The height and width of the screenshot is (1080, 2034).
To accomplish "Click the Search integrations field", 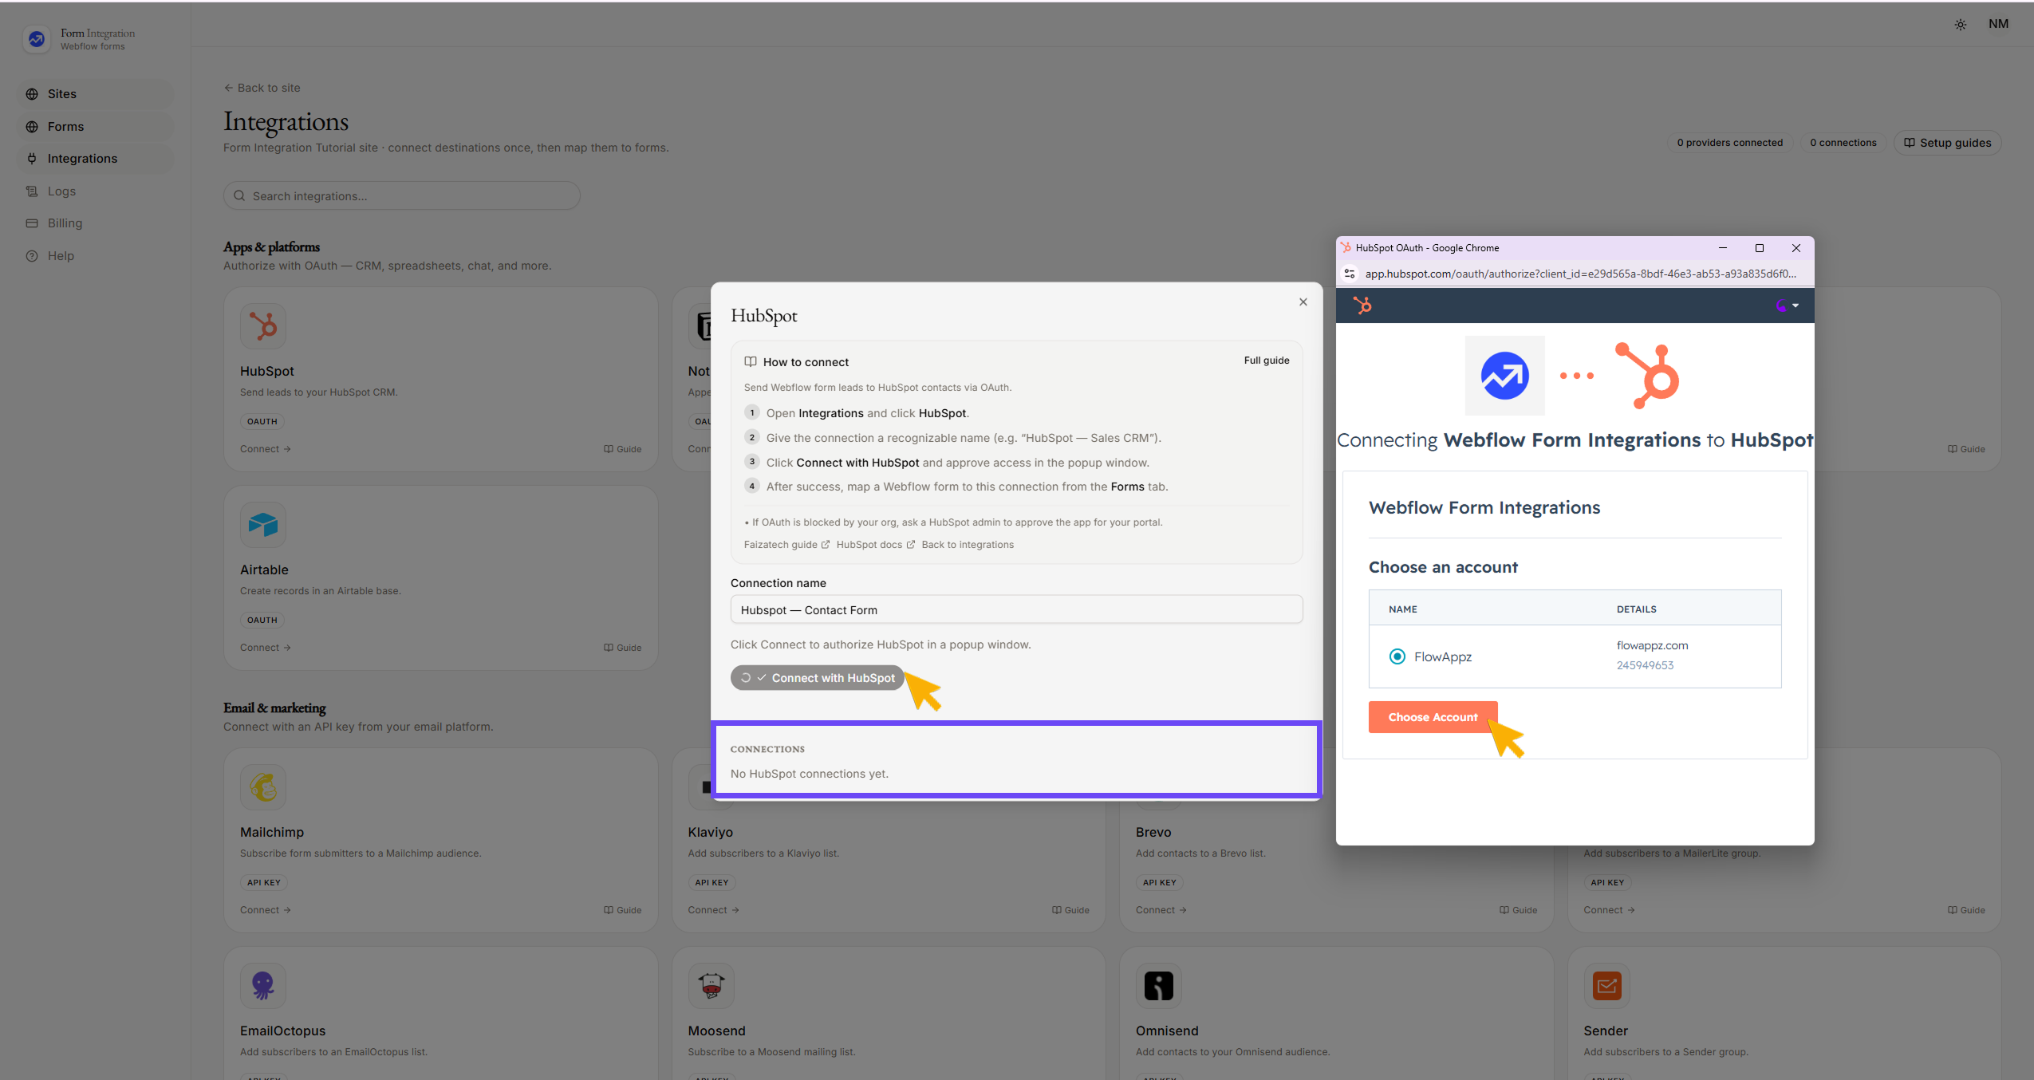I will click(401, 196).
